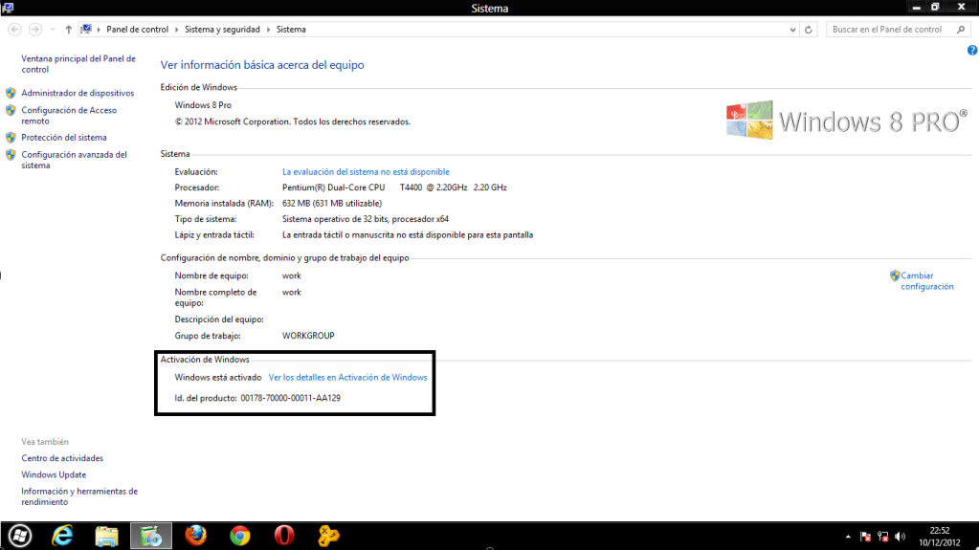This screenshot has width=979, height=550.
Task: Open the address bar history dropdown
Action: (x=792, y=30)
